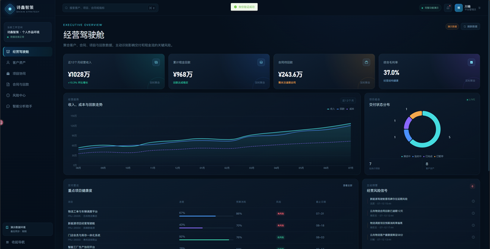Viewport: 490px width, 249px height.
Task: Click the icon on the ¥1028万 revenue card
Action: [x=156, y=62]
